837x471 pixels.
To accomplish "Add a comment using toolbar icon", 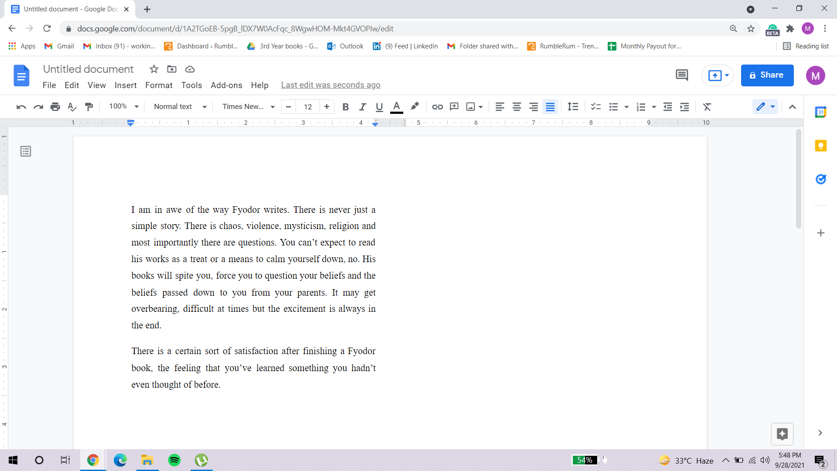I will [x=454, y=107].
